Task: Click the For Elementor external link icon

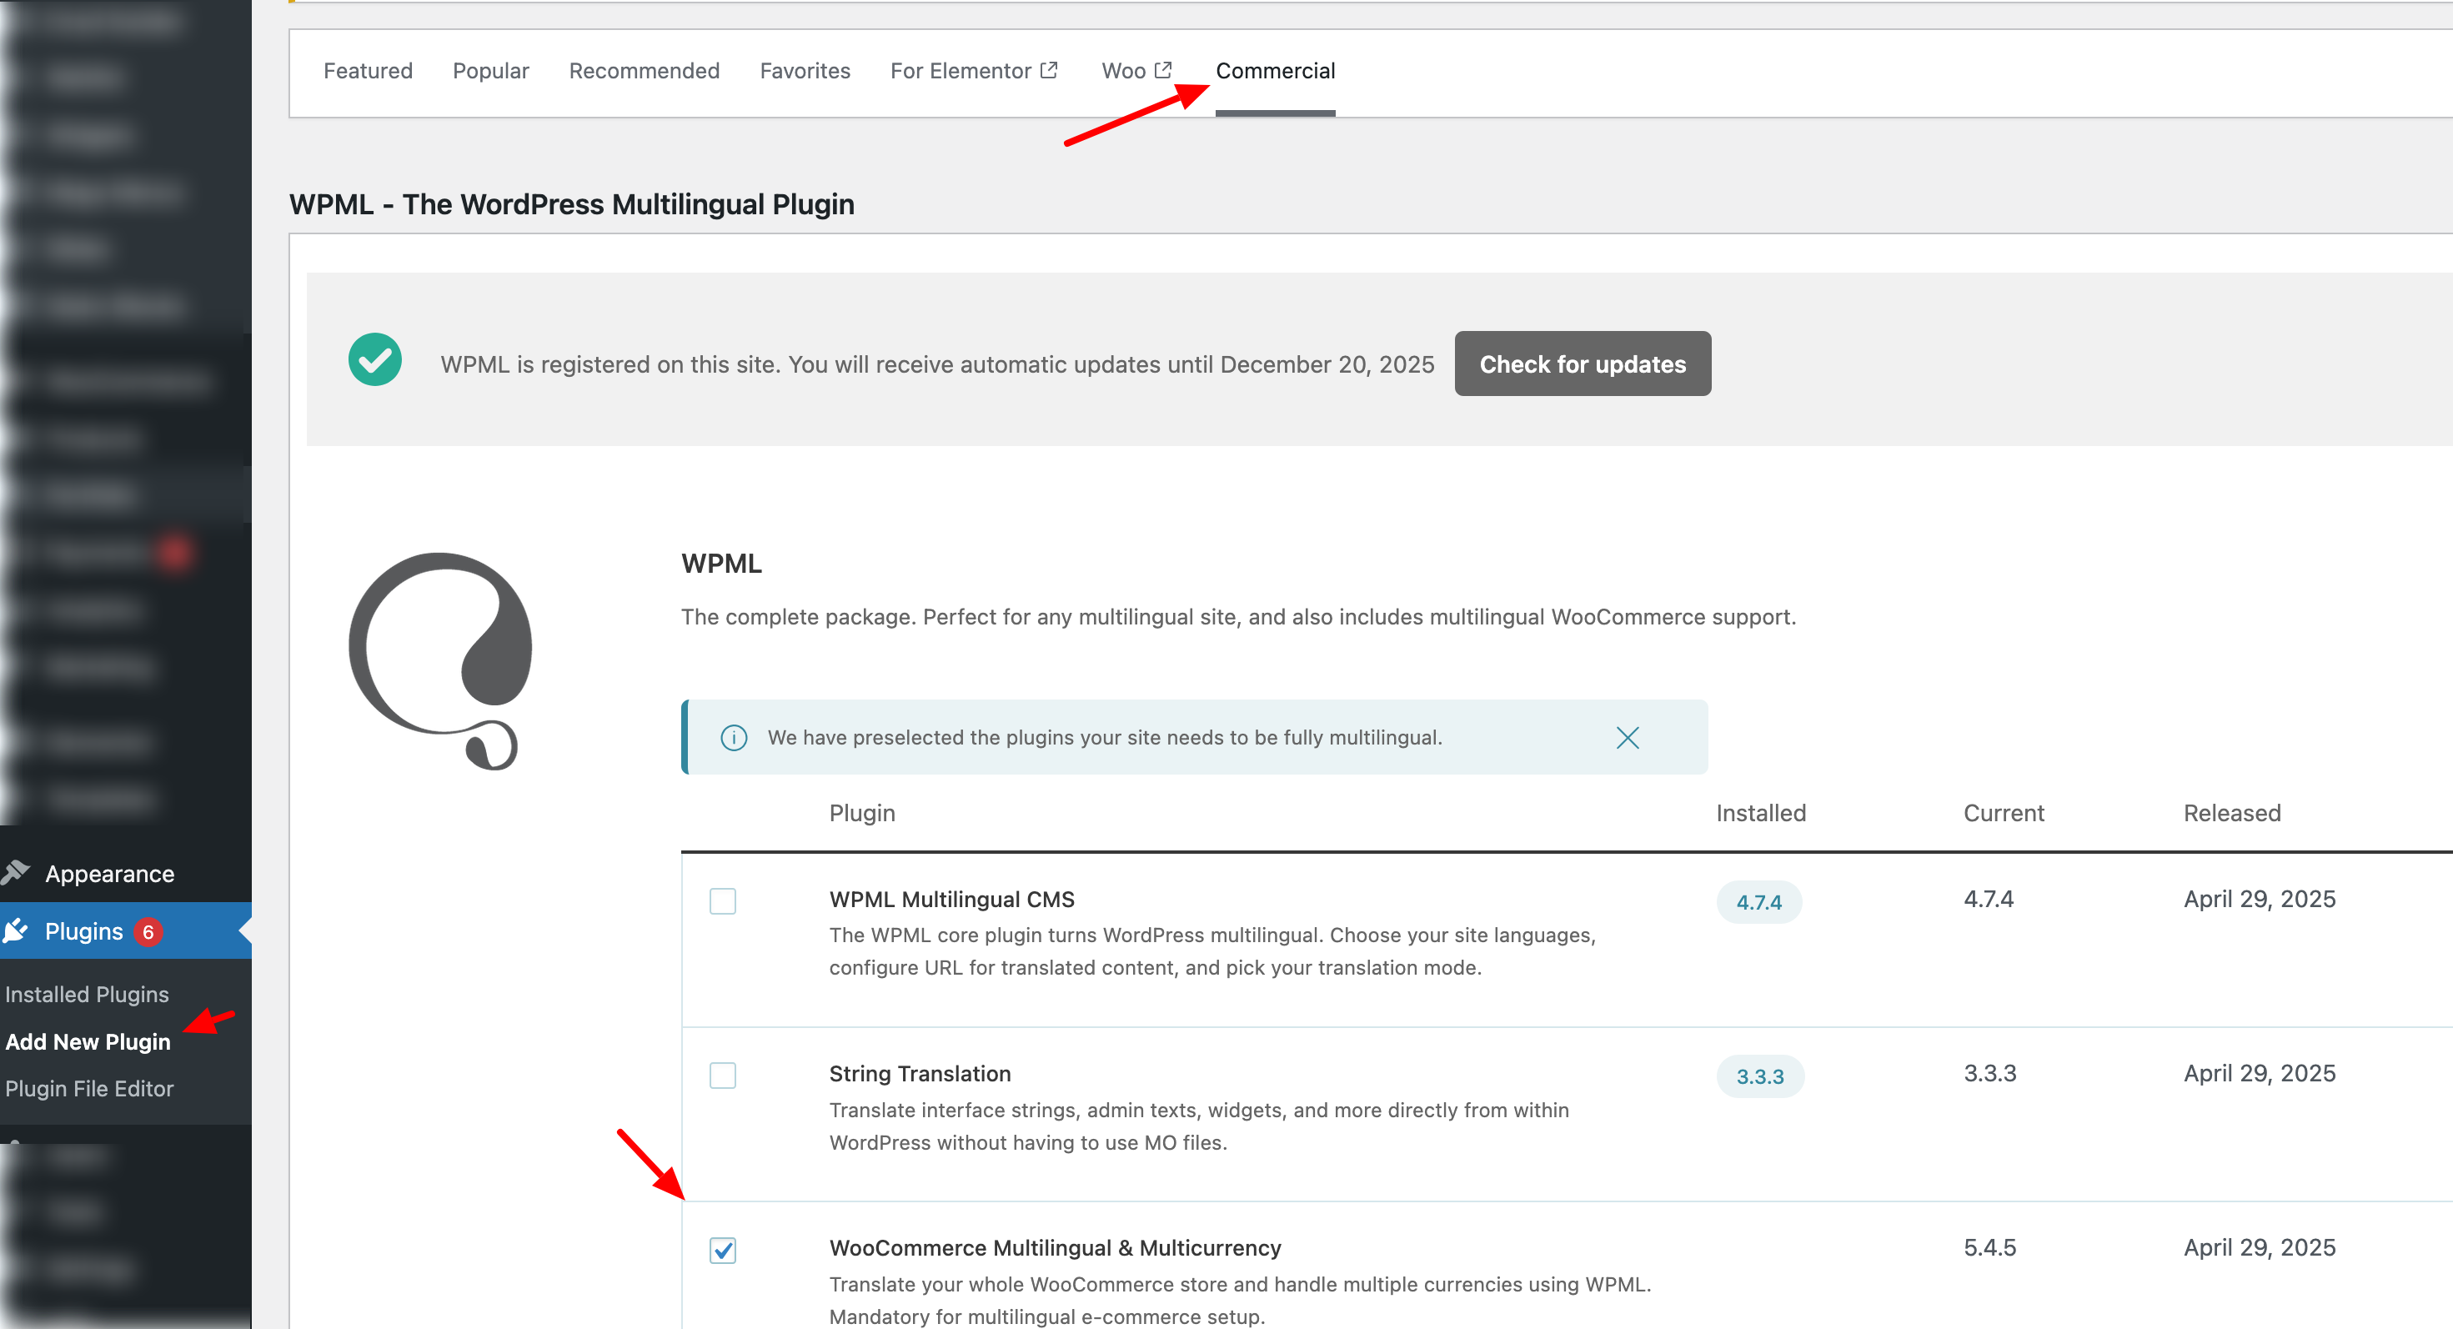Action: pyautogui.click(x=1048, y=69)
